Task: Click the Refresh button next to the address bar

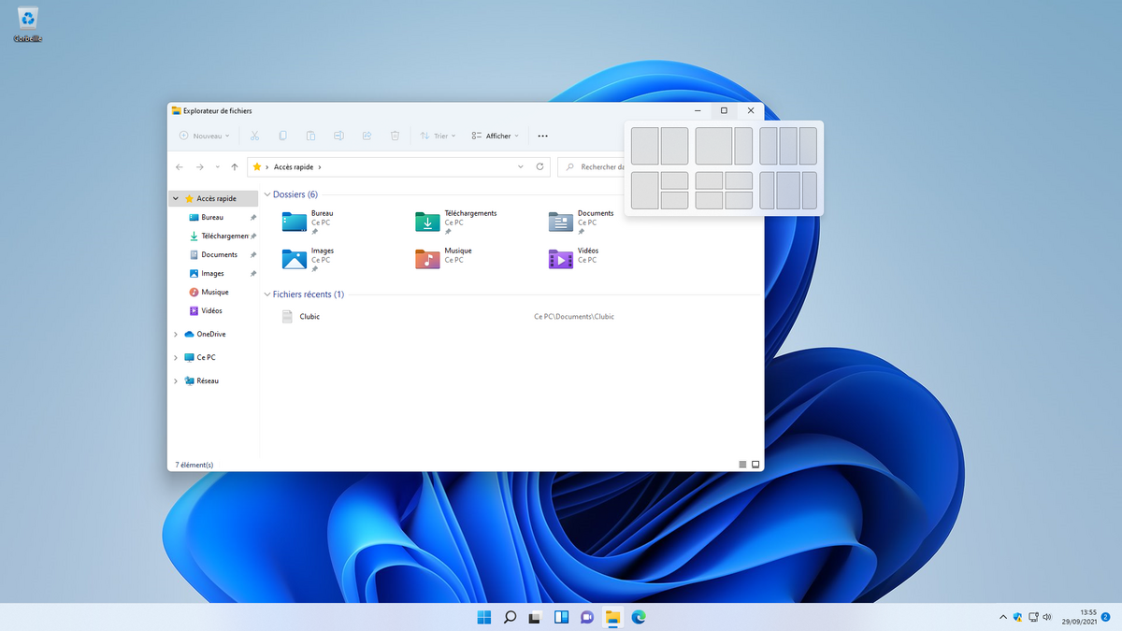Action: pos(540,166)
